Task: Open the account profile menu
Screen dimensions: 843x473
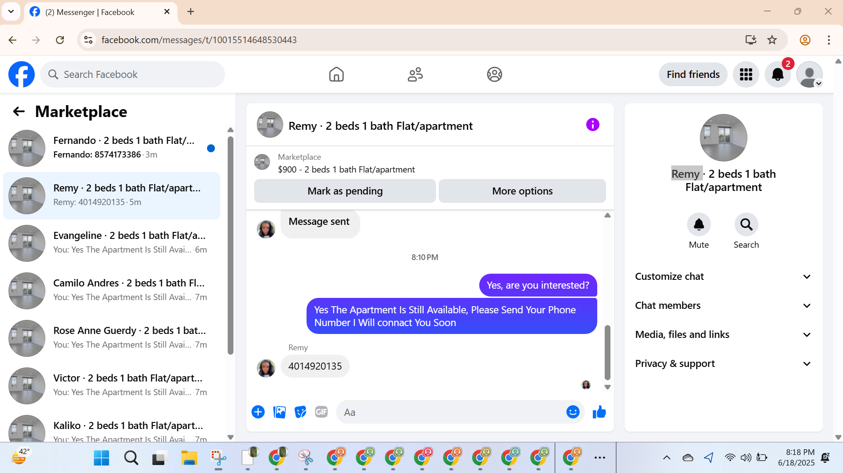Action: 810,74
